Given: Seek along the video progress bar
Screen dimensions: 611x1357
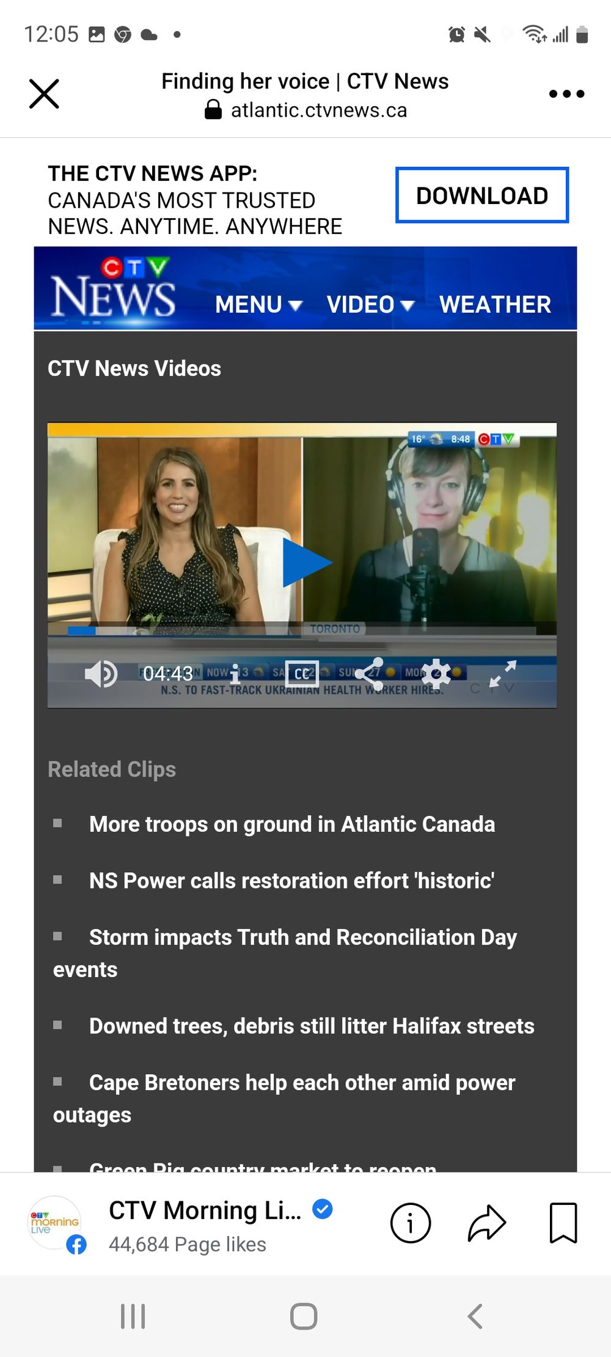Looking at the screenshot, I should click(x=302, y=631).
